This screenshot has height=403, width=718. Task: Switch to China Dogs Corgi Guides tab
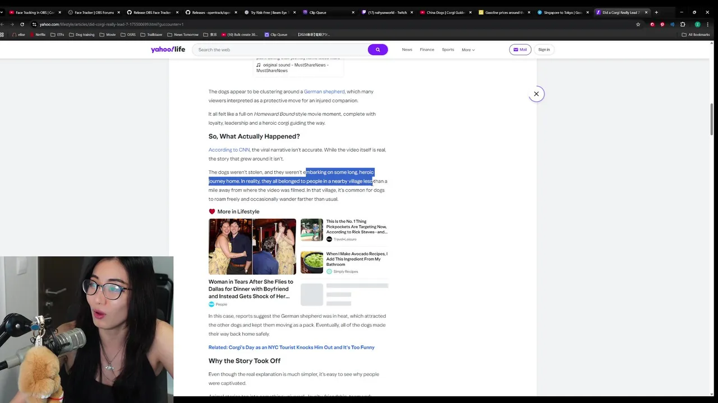point(444,12)
